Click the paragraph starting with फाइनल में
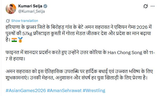157x96 pixels. pos(80,56)
